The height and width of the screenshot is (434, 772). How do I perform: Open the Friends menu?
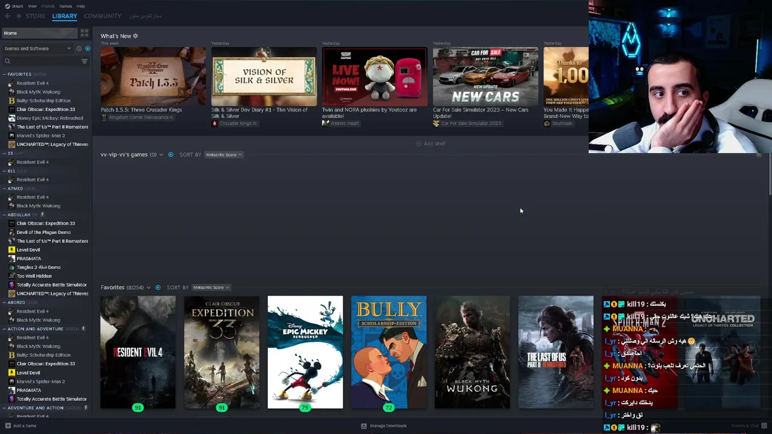(48, 6)
